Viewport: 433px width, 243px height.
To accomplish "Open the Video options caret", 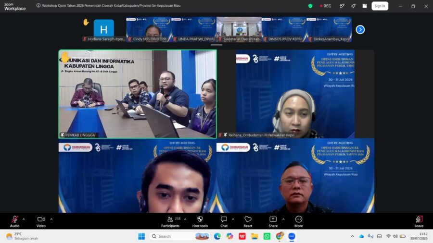I will coord(51,219).
